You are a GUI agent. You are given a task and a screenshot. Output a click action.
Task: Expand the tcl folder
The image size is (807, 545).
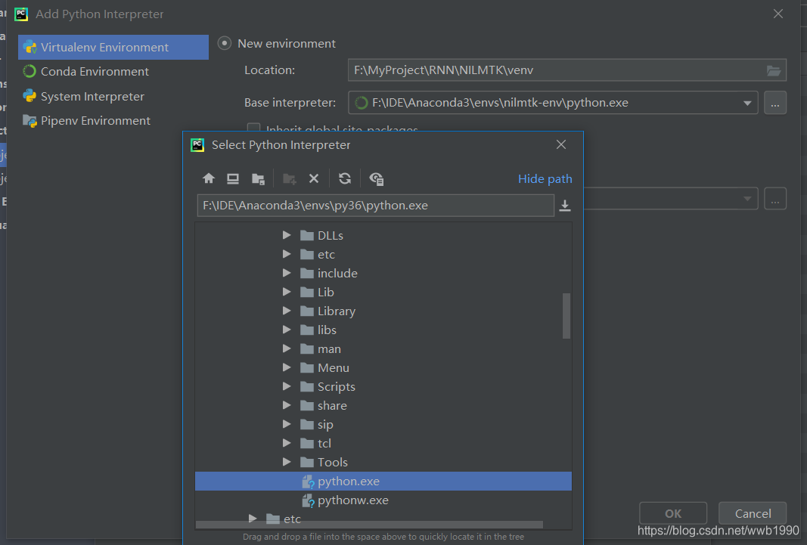287,443
